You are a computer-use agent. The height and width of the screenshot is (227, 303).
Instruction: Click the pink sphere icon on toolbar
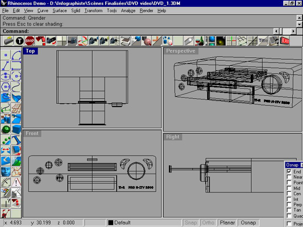(x=147, y=41)
